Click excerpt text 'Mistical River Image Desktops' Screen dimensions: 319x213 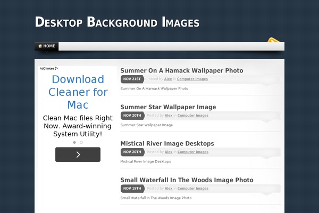pyautogui.click(x=146, y=162)
